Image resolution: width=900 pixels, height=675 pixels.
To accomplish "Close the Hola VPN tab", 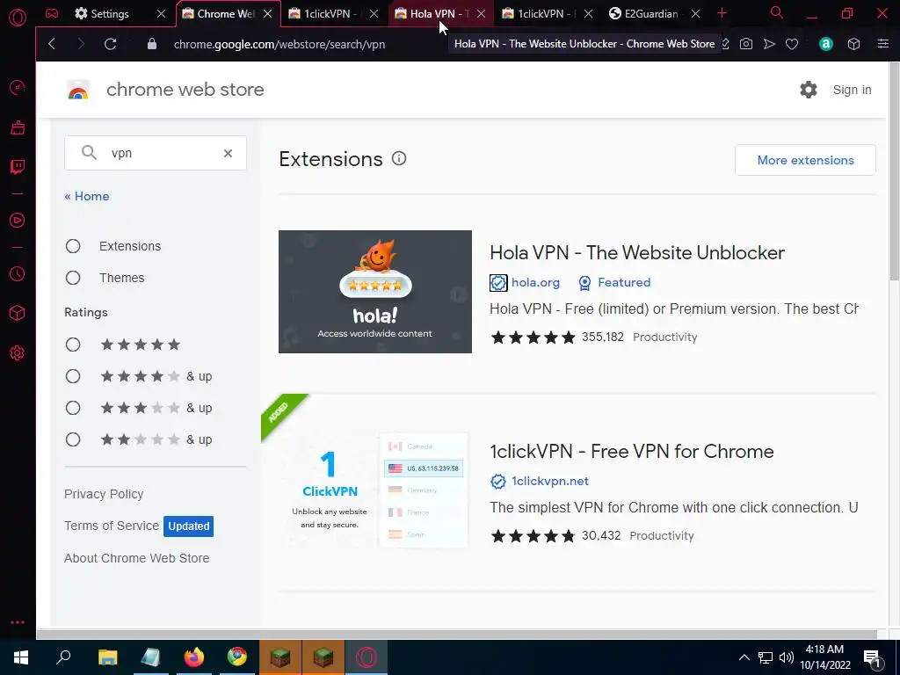I will pos(481,13).
